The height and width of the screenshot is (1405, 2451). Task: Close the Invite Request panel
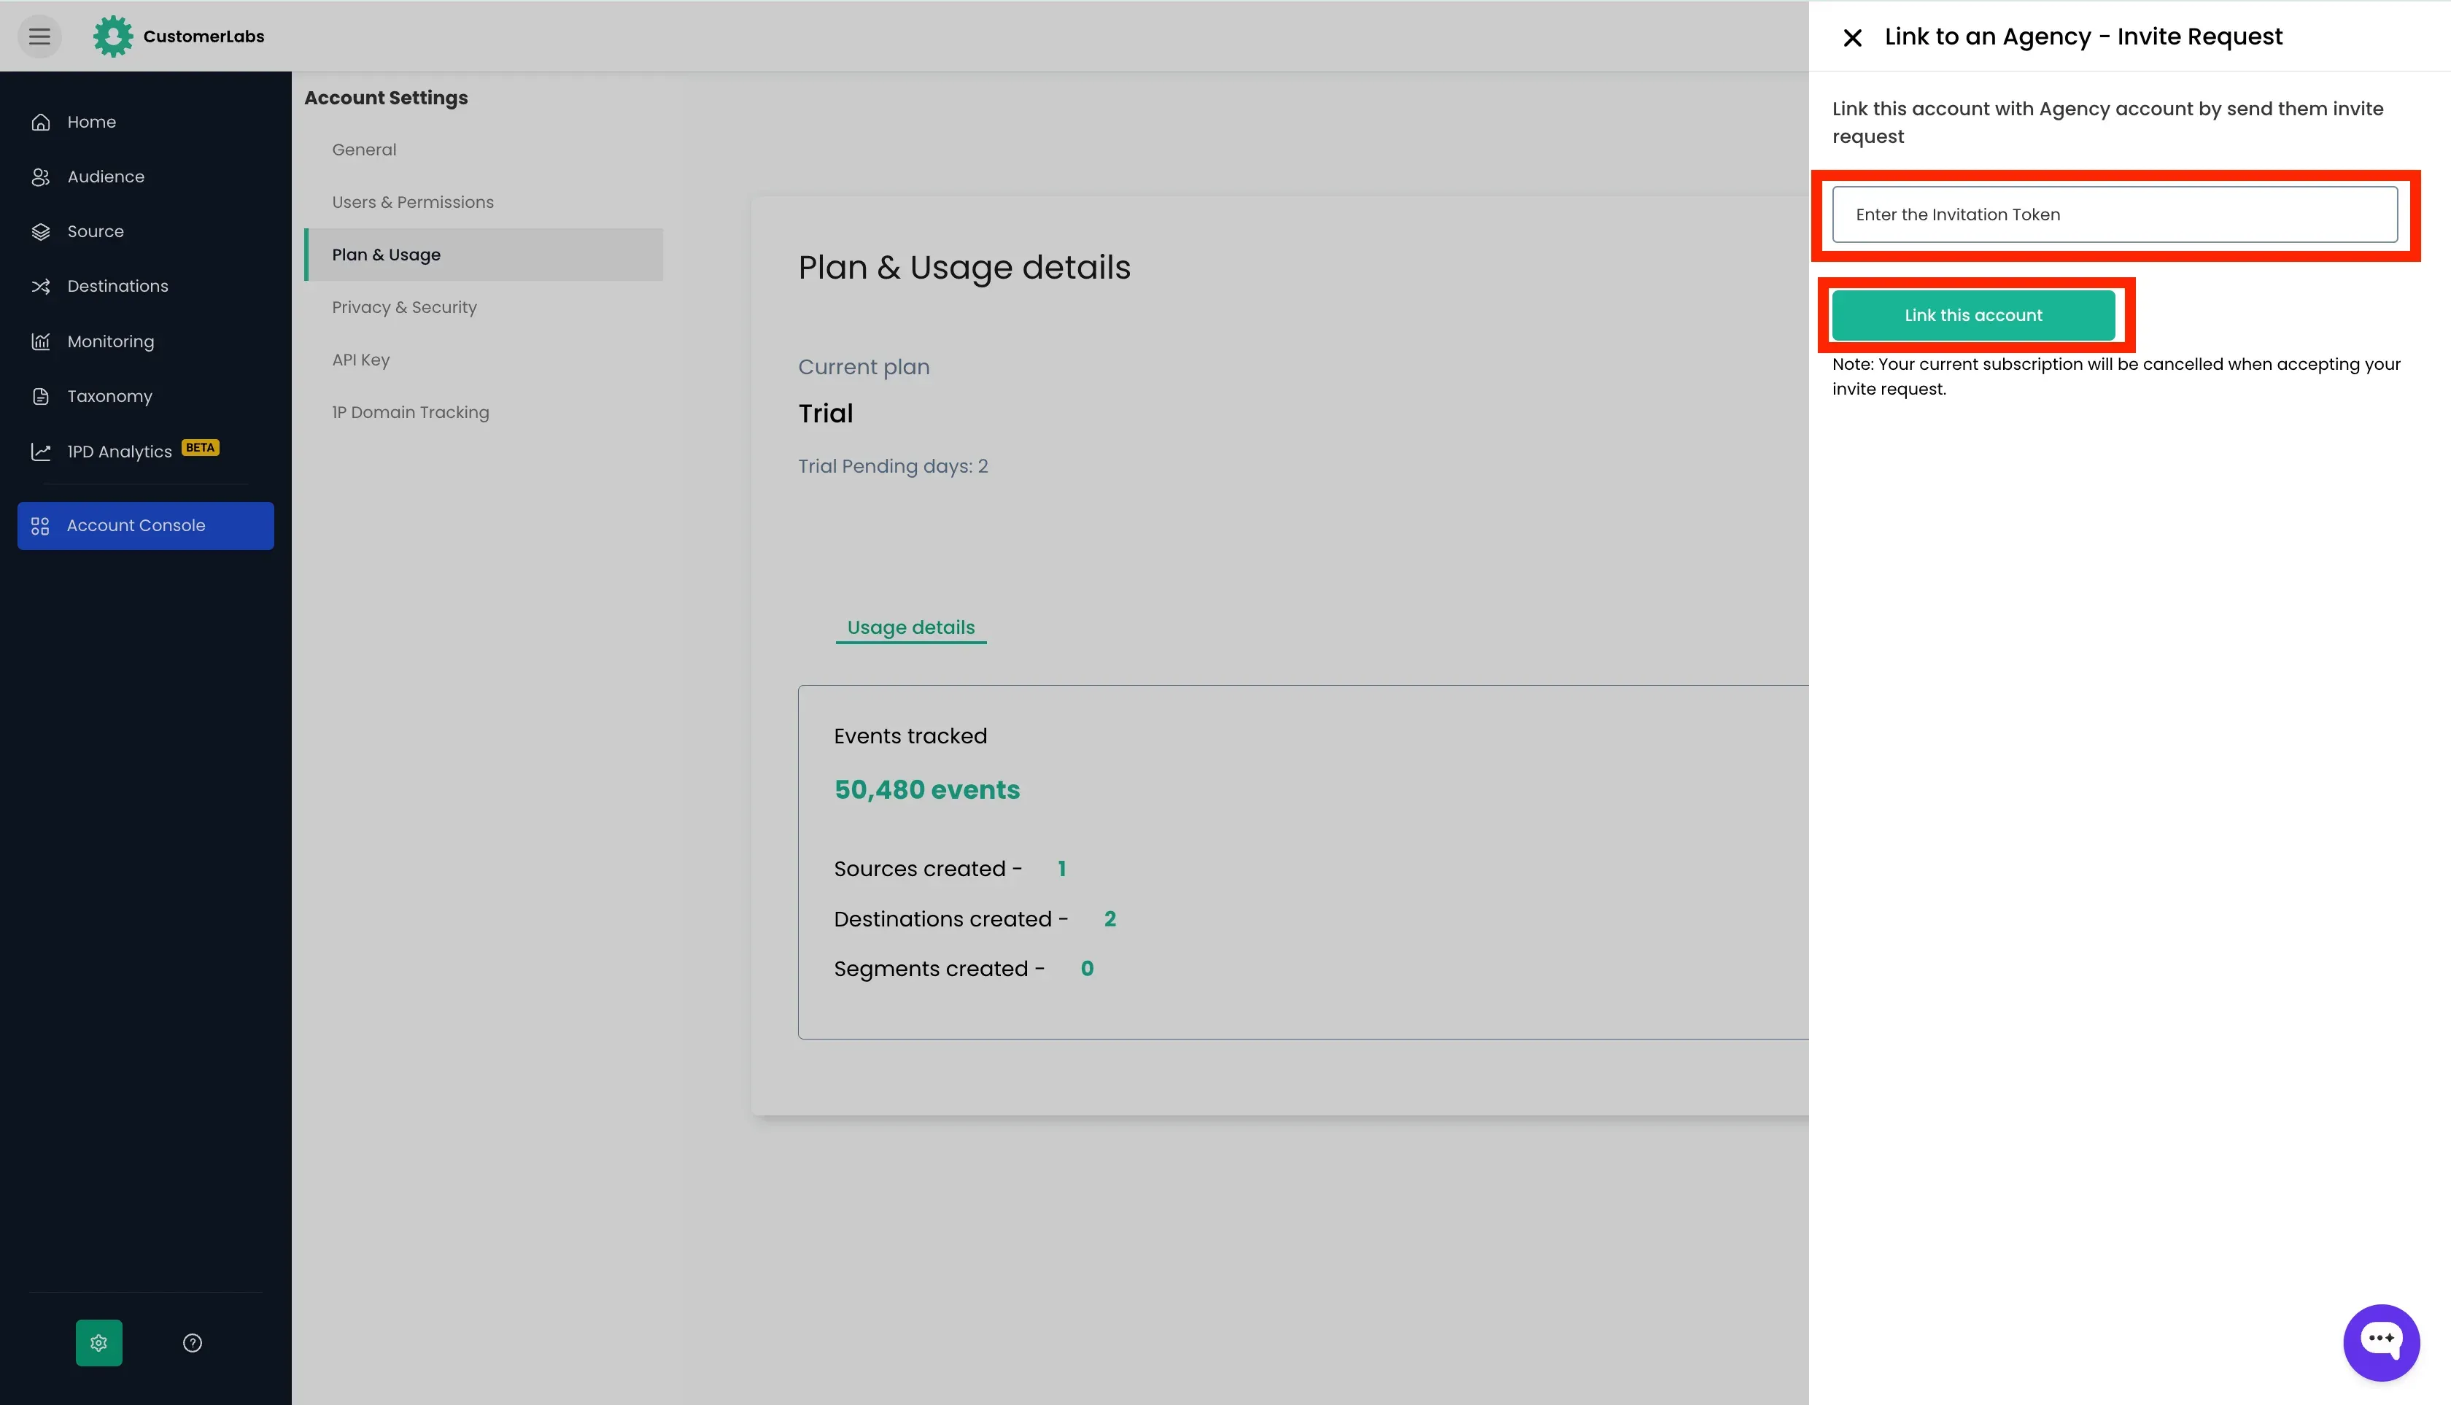click(1852, 38)
